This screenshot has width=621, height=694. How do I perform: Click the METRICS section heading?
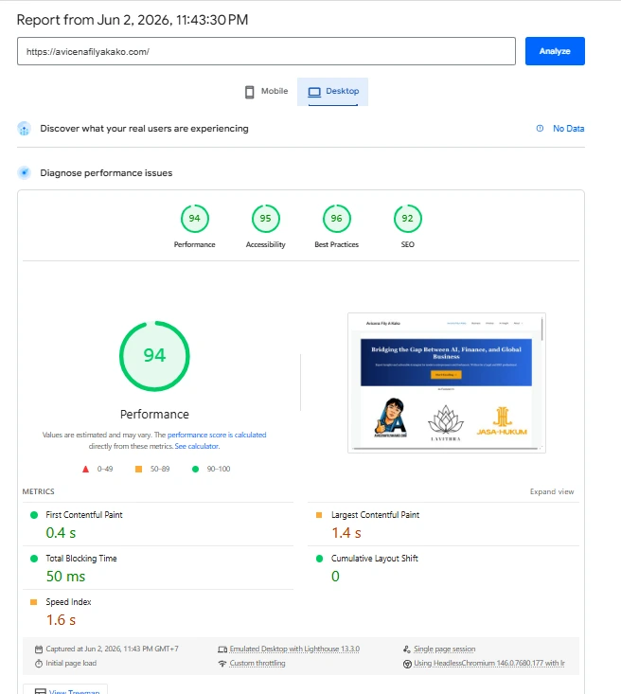[39, 491]
